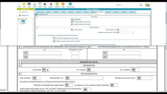
Task: Toggle box 09 for taxas gerais option
Action: tap(89, 90)
